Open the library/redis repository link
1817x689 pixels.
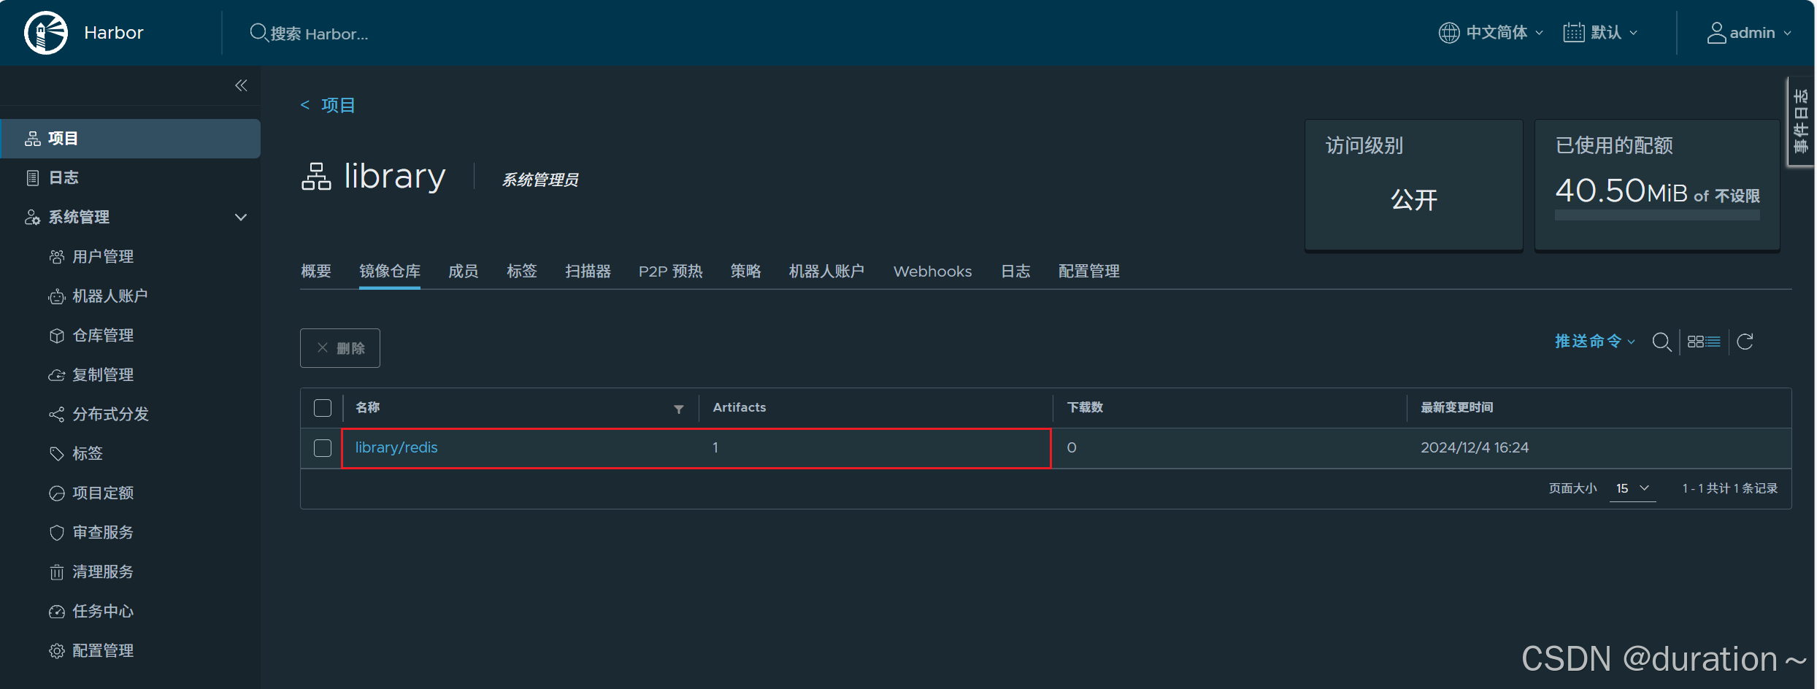(x=396, y=447)
